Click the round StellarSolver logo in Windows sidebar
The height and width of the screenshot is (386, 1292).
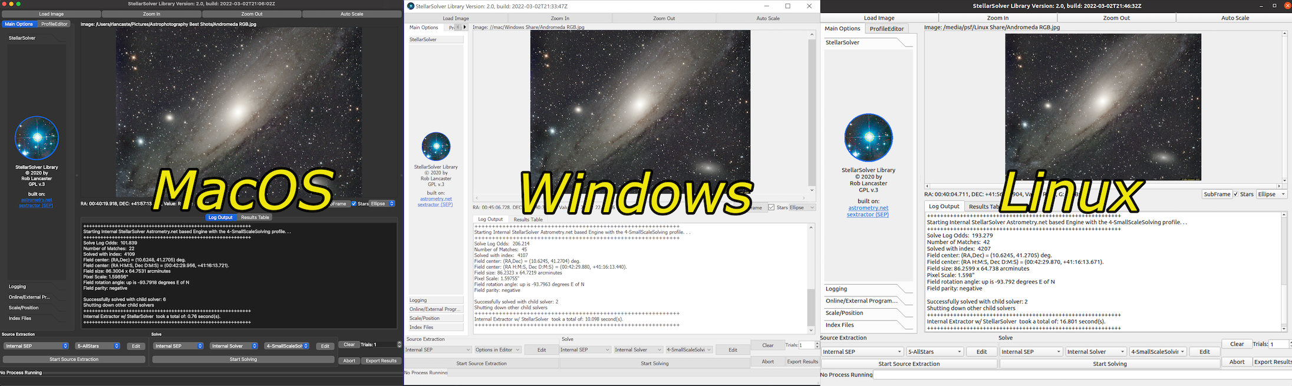pyautogui.click(x=436, y=147)
